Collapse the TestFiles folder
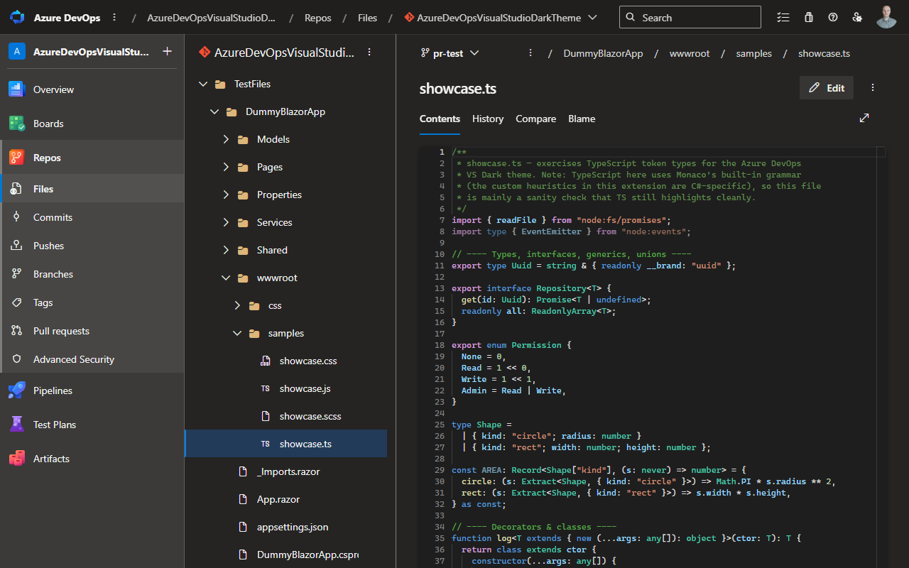The image size is (909, 568). click(203, 84)
